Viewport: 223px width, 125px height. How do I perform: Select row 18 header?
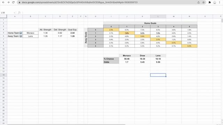point(3,75)
